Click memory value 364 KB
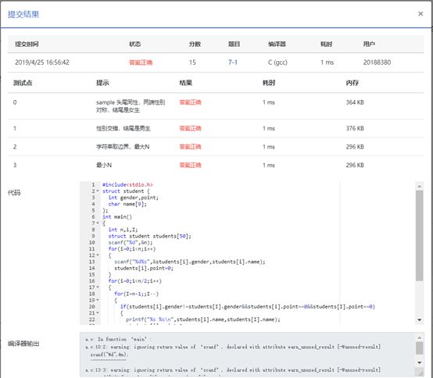This screenshot has width=433, height=378. [x=355, y=102]
